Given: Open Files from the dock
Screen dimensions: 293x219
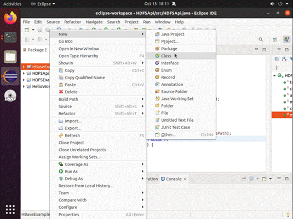Looking at the screenshot, I should tap(10, 57).
